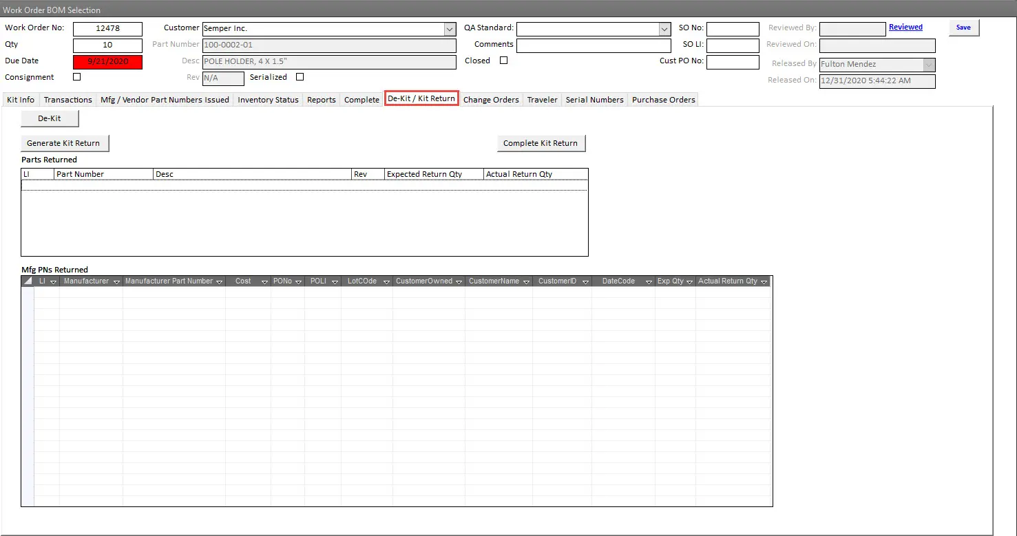Open the Change Orders tab
Screen dimensions: 1017x536
point(491,100)
